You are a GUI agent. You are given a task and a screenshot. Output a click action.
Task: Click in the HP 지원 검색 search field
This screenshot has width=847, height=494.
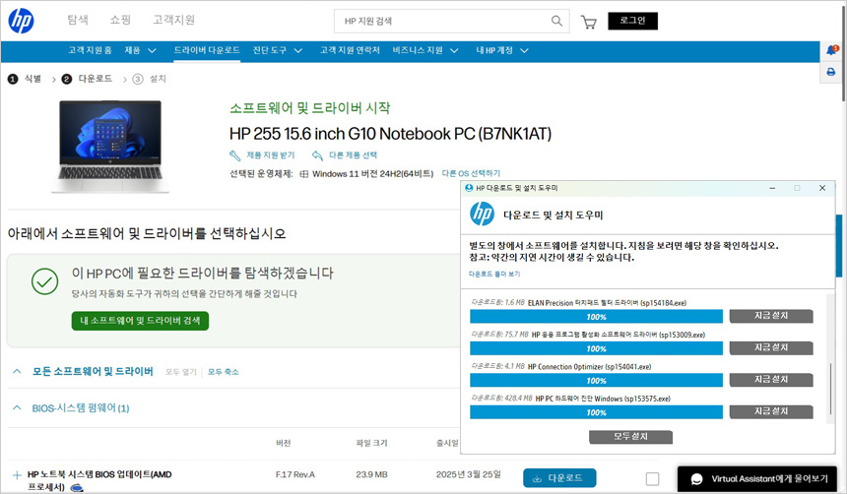[443, 21]
